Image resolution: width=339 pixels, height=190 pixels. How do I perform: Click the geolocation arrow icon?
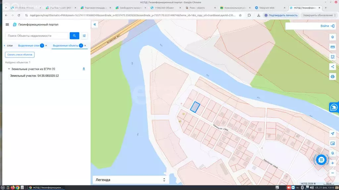tap(333, 133)
